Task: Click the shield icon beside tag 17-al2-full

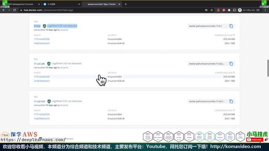Action: pos(49,102)
